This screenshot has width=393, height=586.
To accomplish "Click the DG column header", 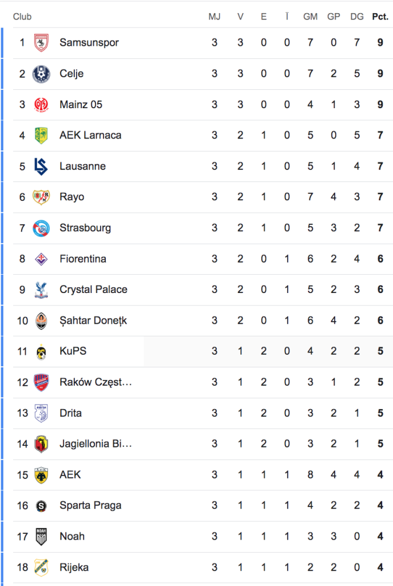I will [x=356, y=17].
